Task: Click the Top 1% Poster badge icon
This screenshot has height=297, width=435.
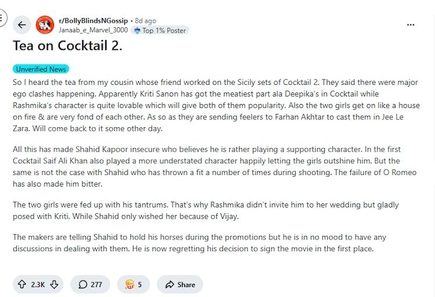Action: 137,30
